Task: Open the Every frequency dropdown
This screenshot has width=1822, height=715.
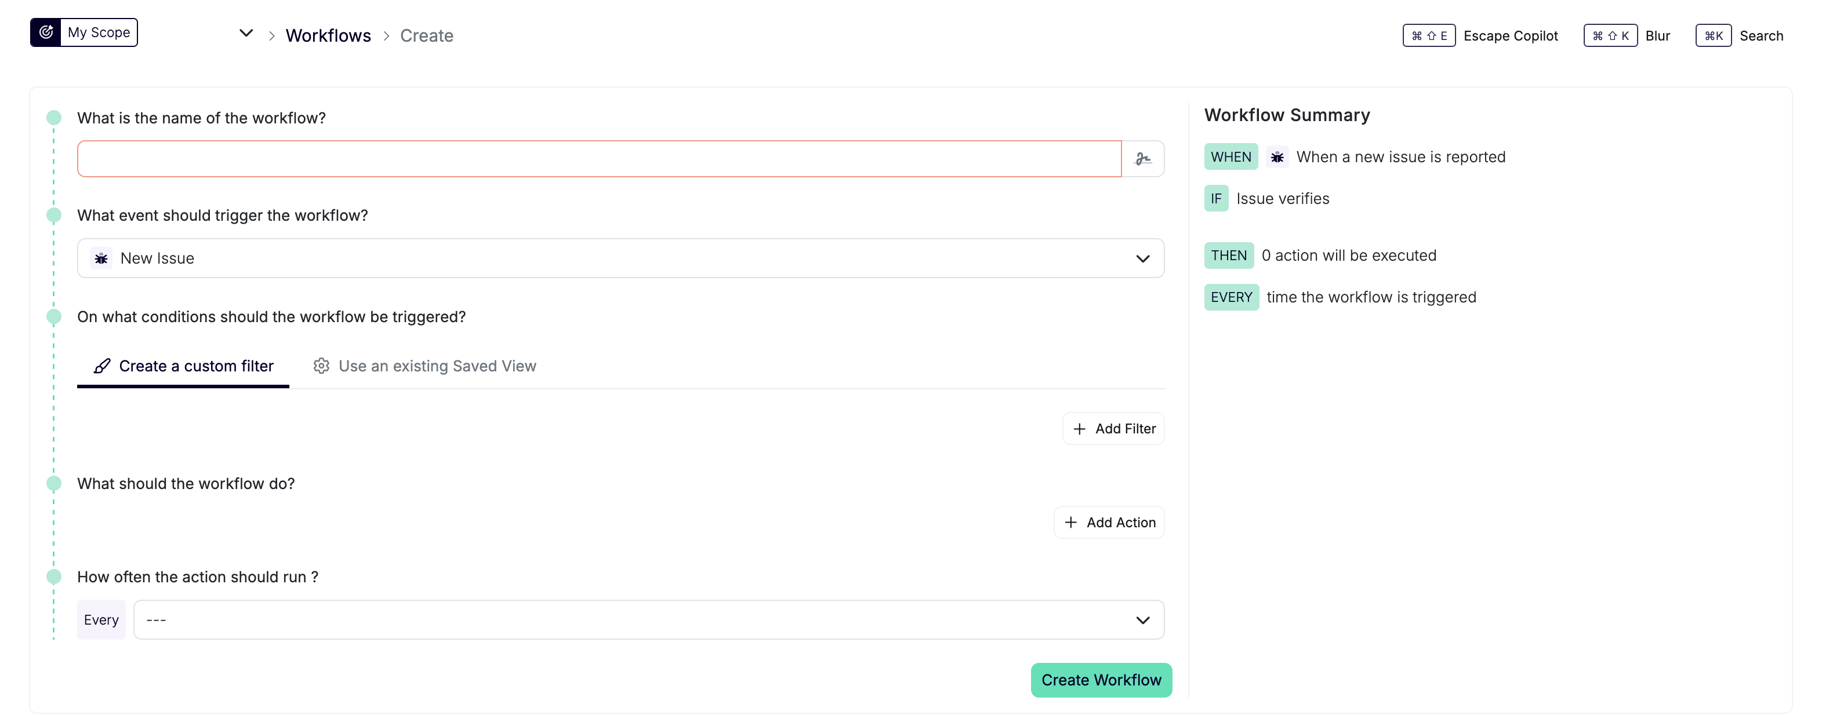Action: [648, 621]
